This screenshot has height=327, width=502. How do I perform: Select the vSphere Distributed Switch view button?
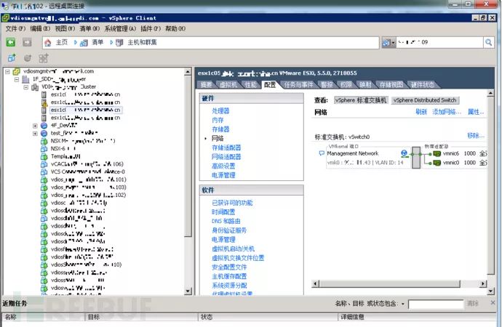[425, 100]
